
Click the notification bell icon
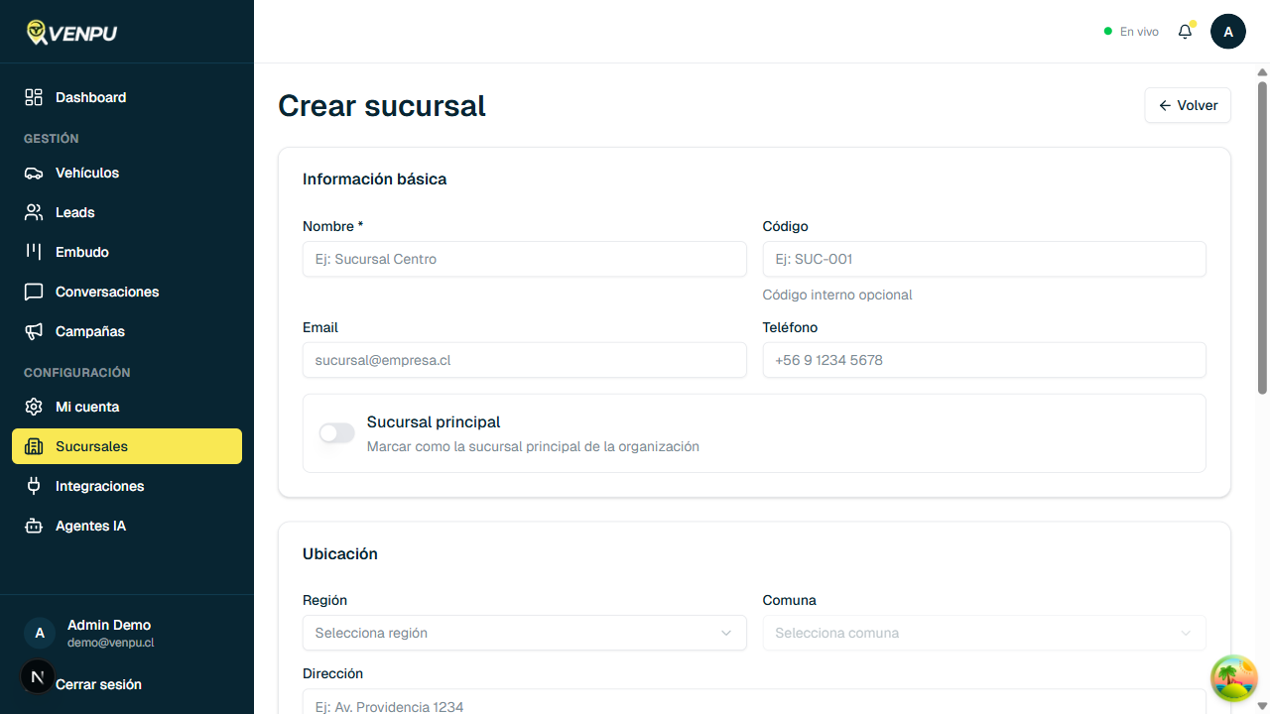pos(1185,32)
